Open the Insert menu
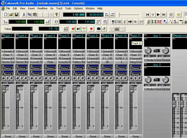Screen dimensions: 187x138 [31, 9]
